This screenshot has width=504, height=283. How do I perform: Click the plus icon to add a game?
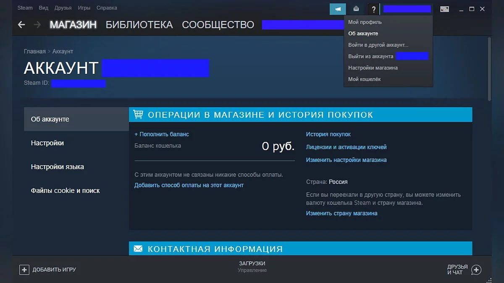24,270
